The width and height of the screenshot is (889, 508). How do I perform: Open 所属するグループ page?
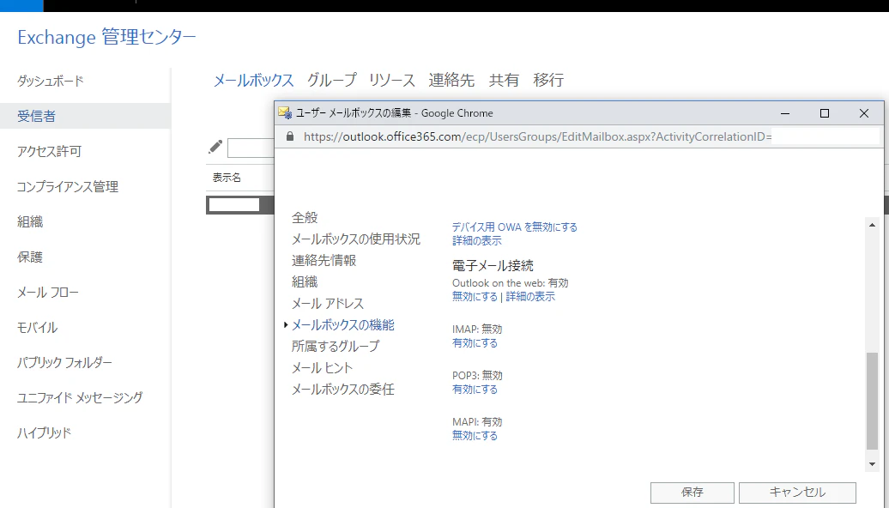tap(336, 346)
